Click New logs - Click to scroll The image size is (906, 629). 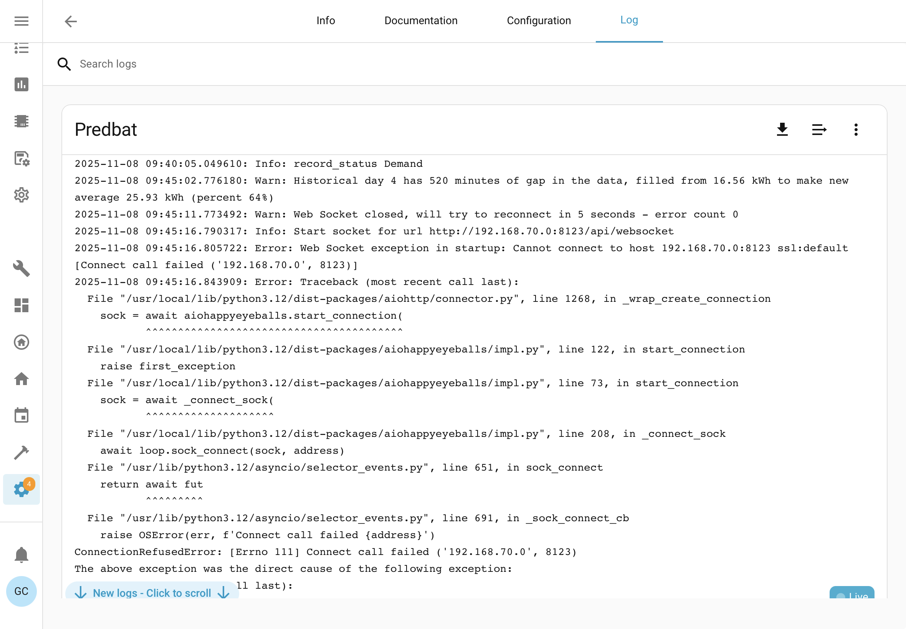pos(152,592)
